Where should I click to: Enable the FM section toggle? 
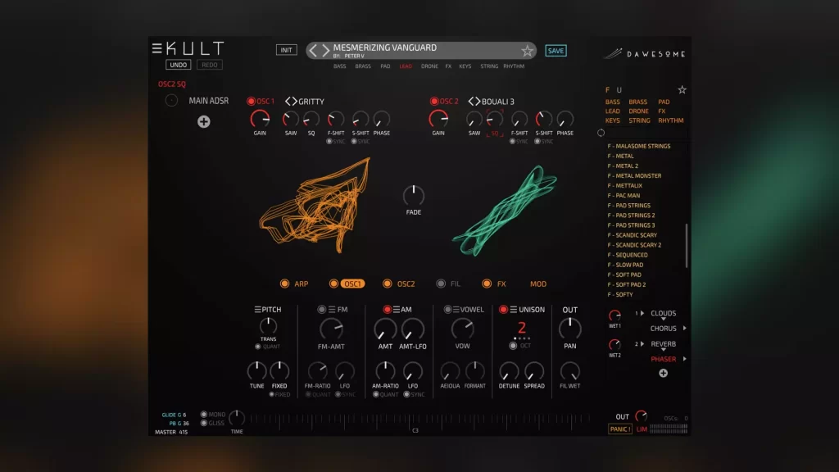[321, 309]
